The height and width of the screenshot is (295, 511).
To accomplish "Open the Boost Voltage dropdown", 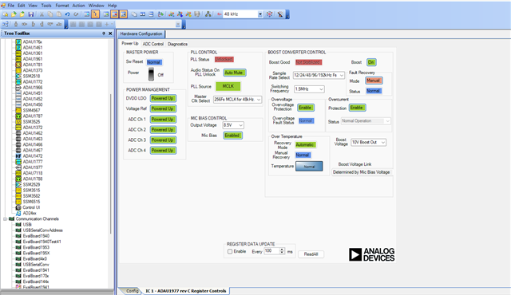I will click(x=368, y=143).
